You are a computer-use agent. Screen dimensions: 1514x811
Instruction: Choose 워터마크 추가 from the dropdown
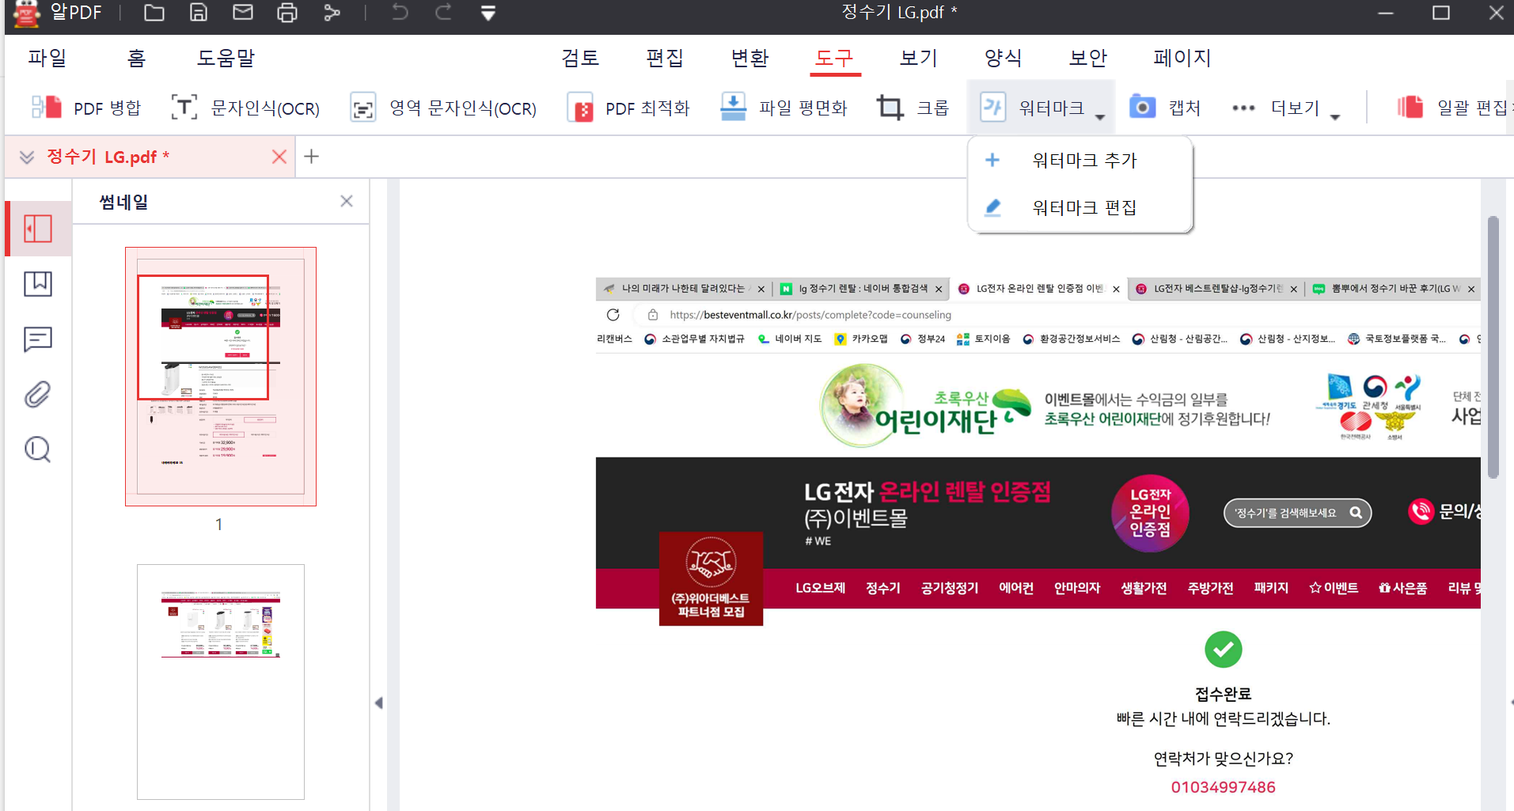(x=1080, y=161)
